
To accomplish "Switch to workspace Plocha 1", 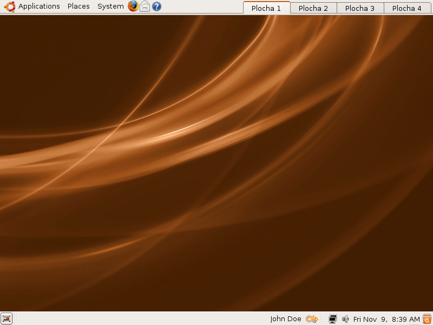I will pyautogui.click(x=266, y=8).
